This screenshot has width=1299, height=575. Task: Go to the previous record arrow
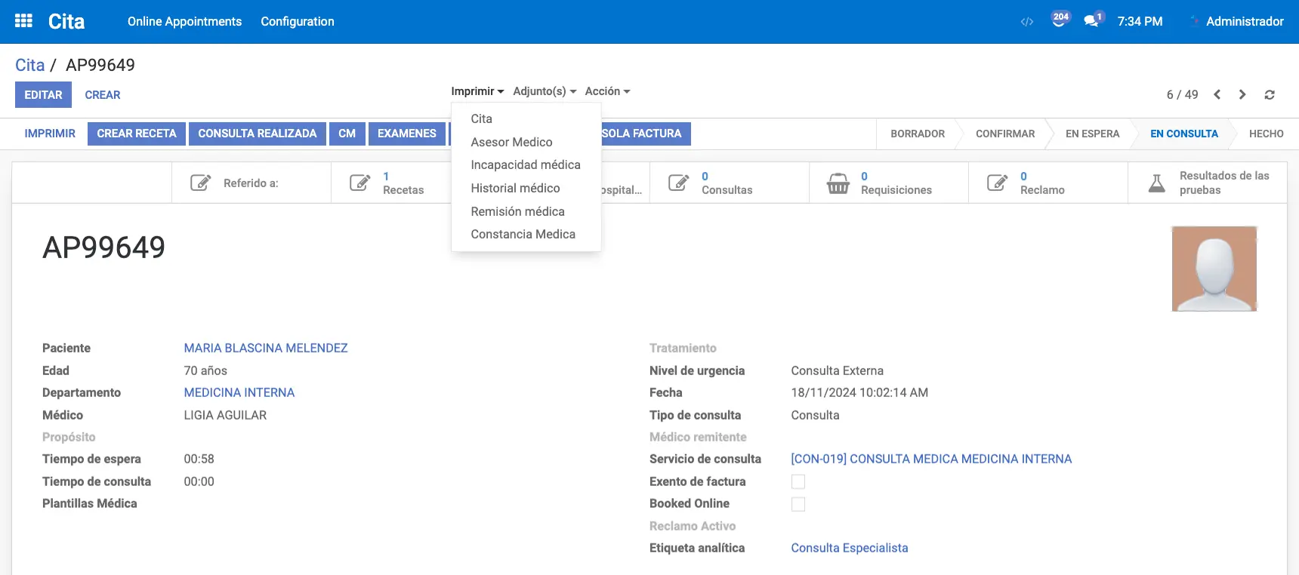coord(1217,94)
